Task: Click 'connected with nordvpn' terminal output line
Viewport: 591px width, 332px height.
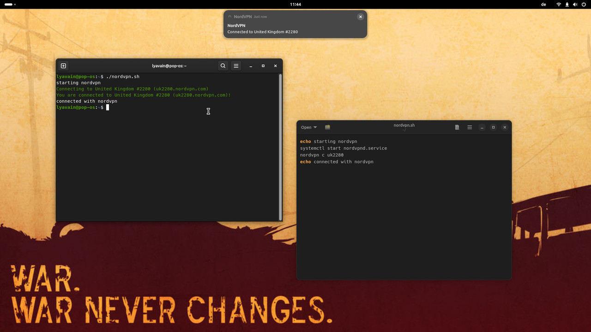Action: click(x=87, y=101)
